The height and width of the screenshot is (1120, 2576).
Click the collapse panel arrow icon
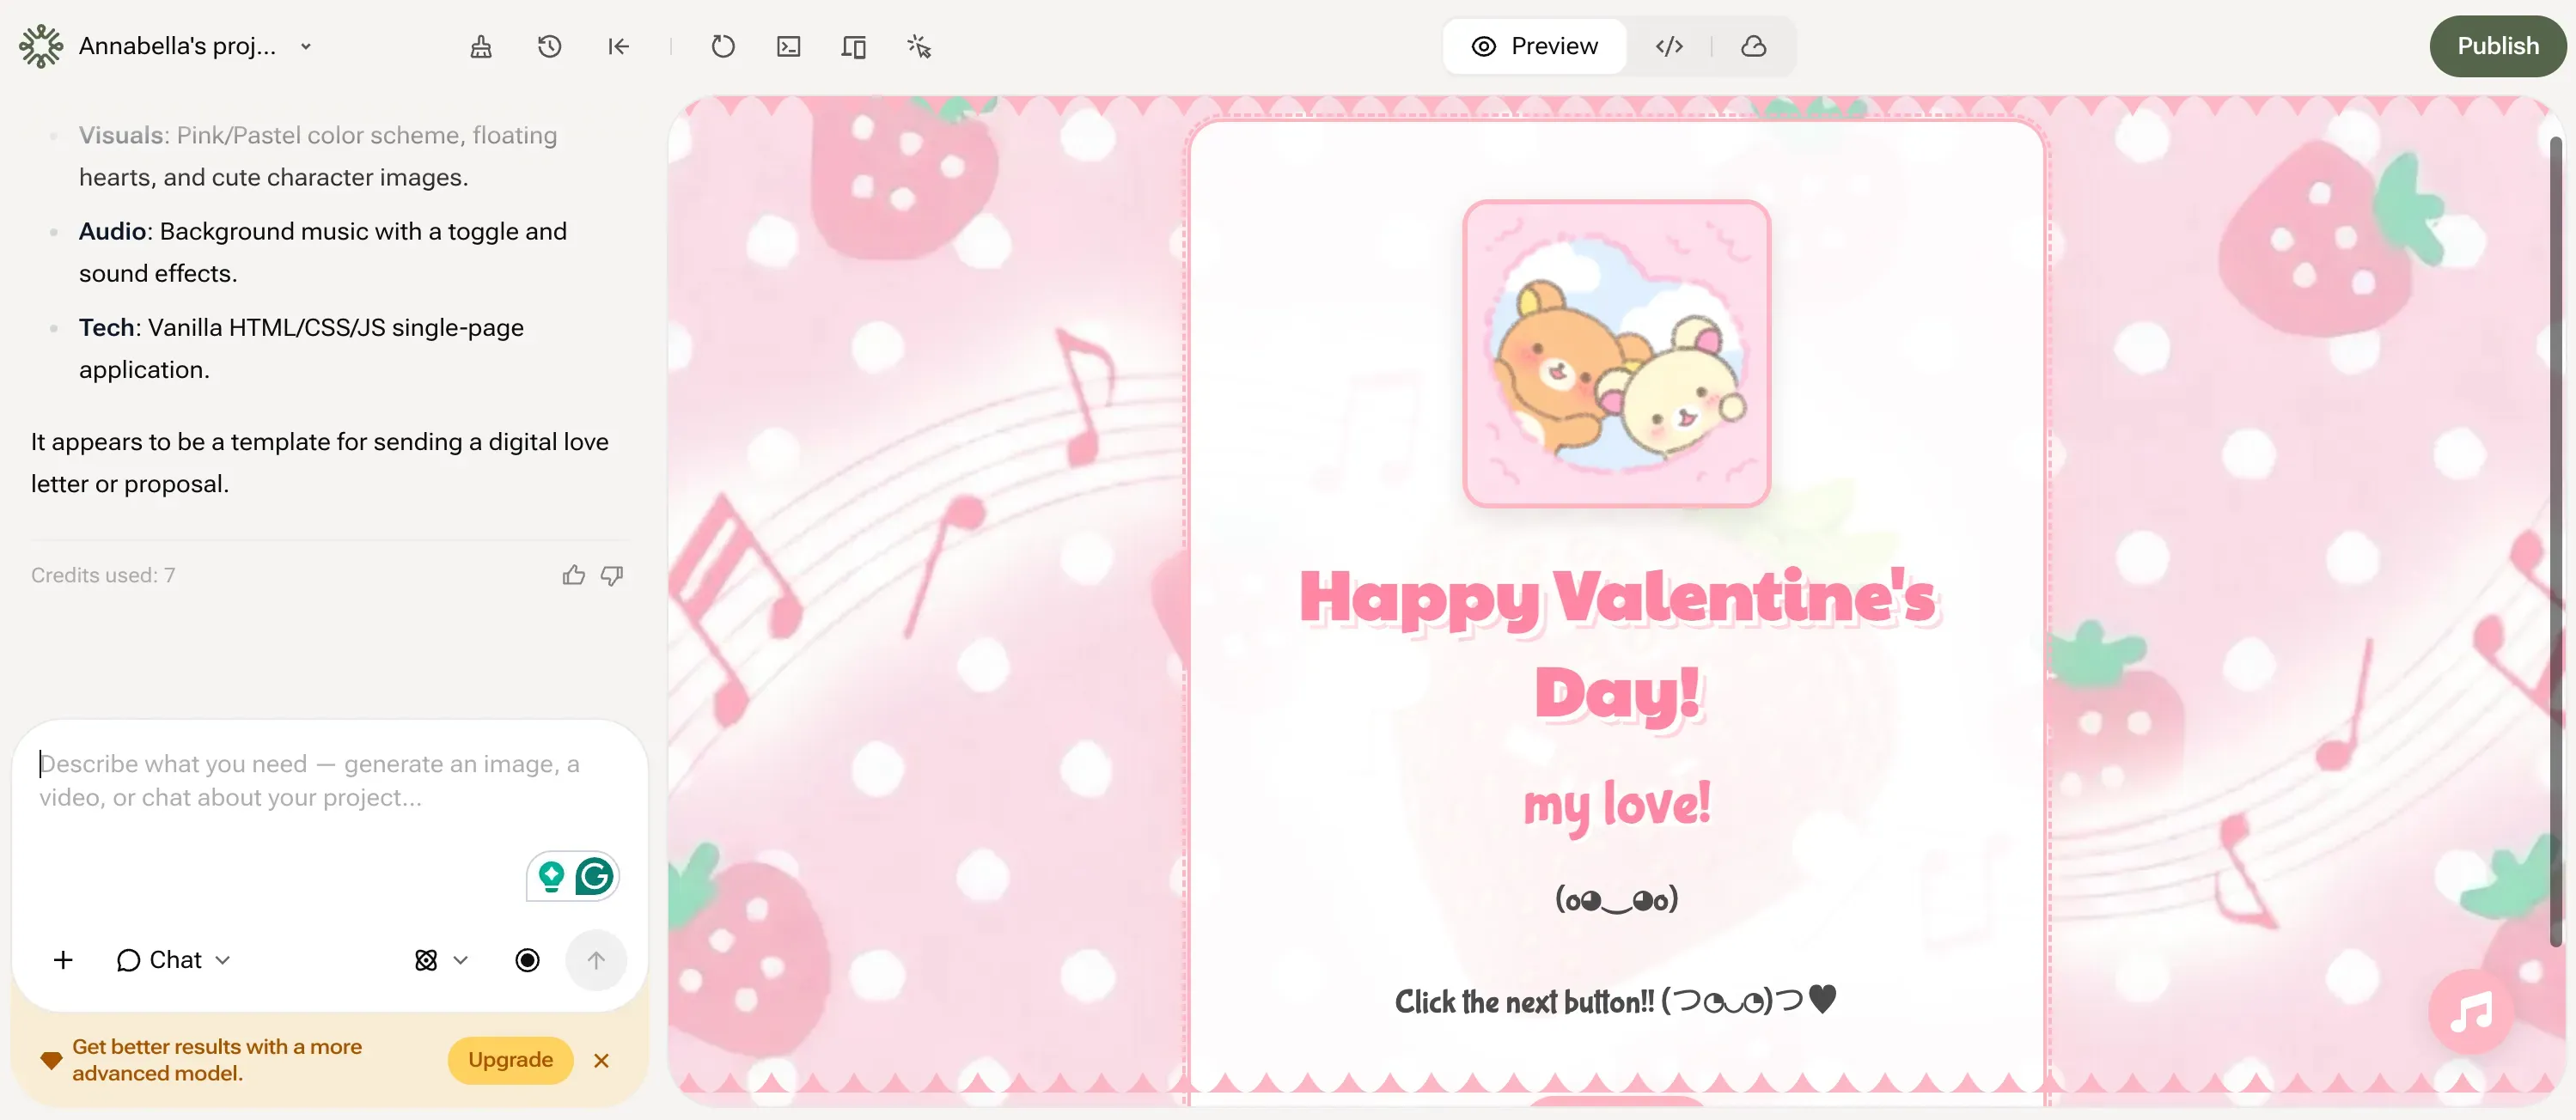click(618, 47)
